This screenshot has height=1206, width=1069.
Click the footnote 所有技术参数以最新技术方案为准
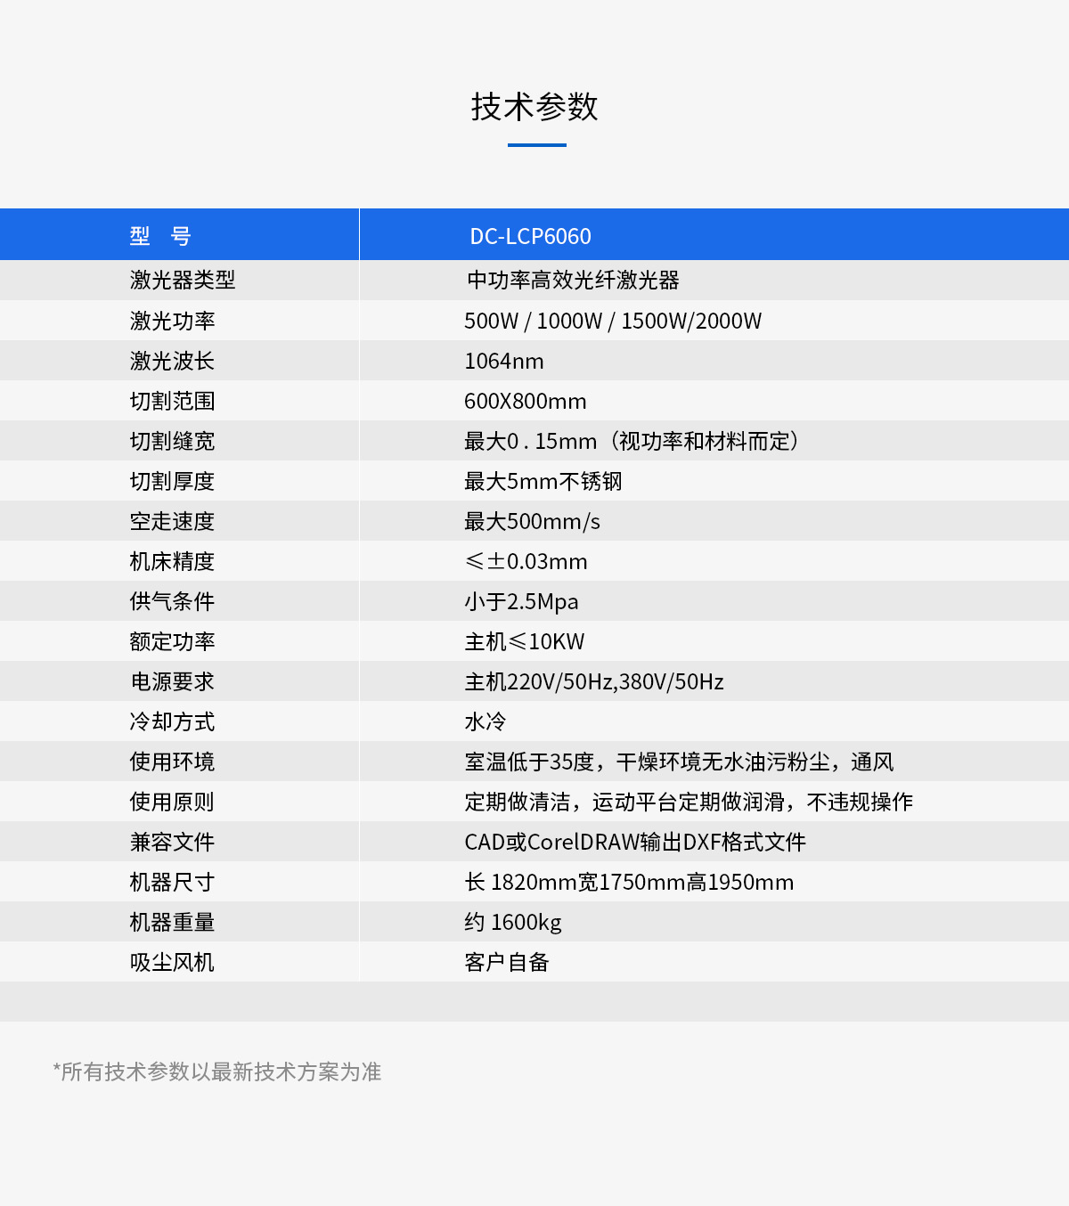coord(217,1072)
